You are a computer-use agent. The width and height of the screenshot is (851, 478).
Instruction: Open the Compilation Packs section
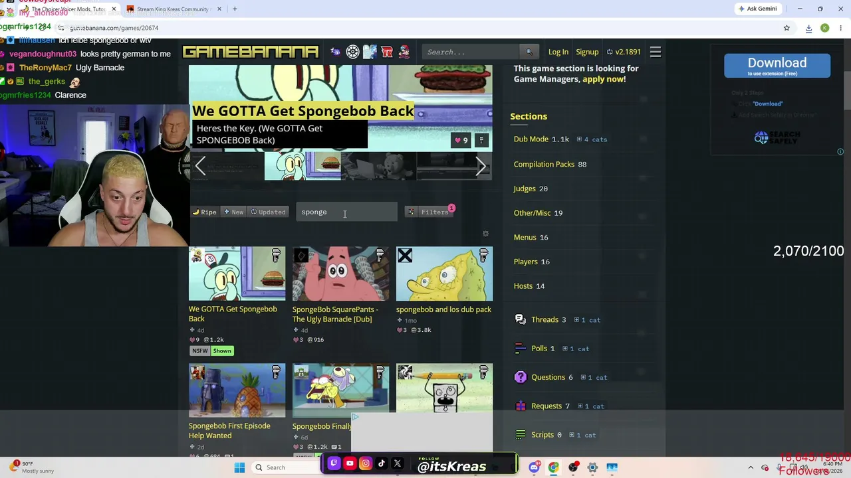(x=544, y=164)
